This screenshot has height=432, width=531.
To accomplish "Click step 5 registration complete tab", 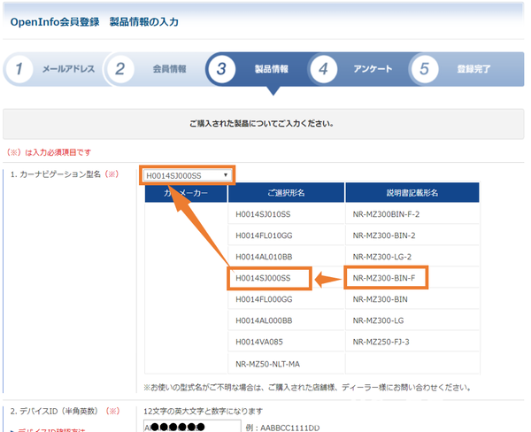I will (x=462, y=69).
